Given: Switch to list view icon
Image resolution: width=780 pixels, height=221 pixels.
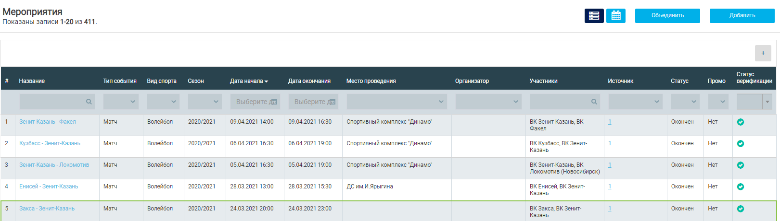Looking at the screenshot, I should click(594, 16).
